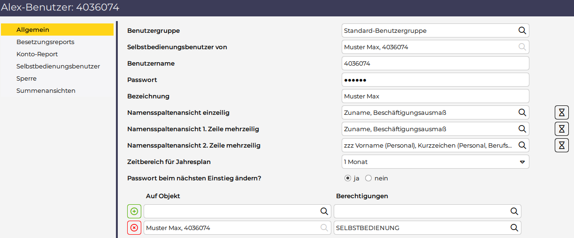This screenshot has width=574, height=238.
Task: Go to Summenansichten section
Action: coord(46,91)
